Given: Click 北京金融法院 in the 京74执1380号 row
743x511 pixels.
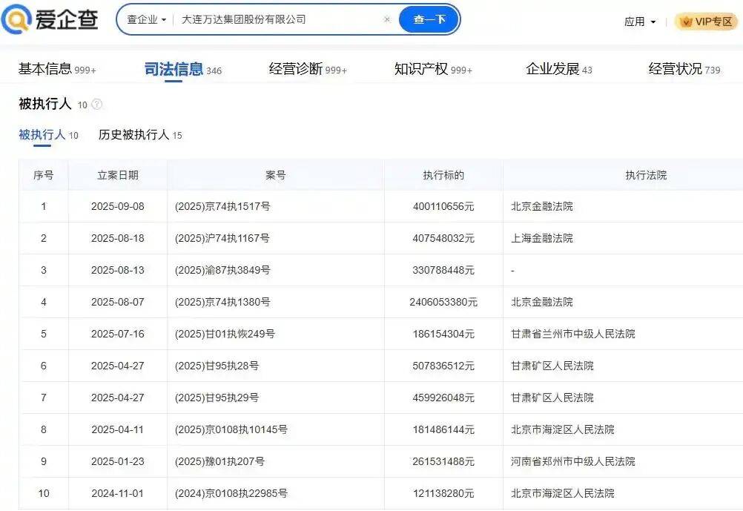Looking at the screenshot, I should pos(541,302).
